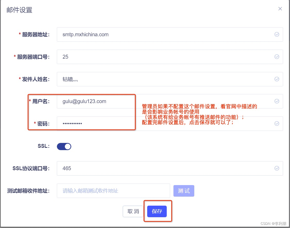Click the checkmark icon in SSL协议端口号 field

point(277,168)
